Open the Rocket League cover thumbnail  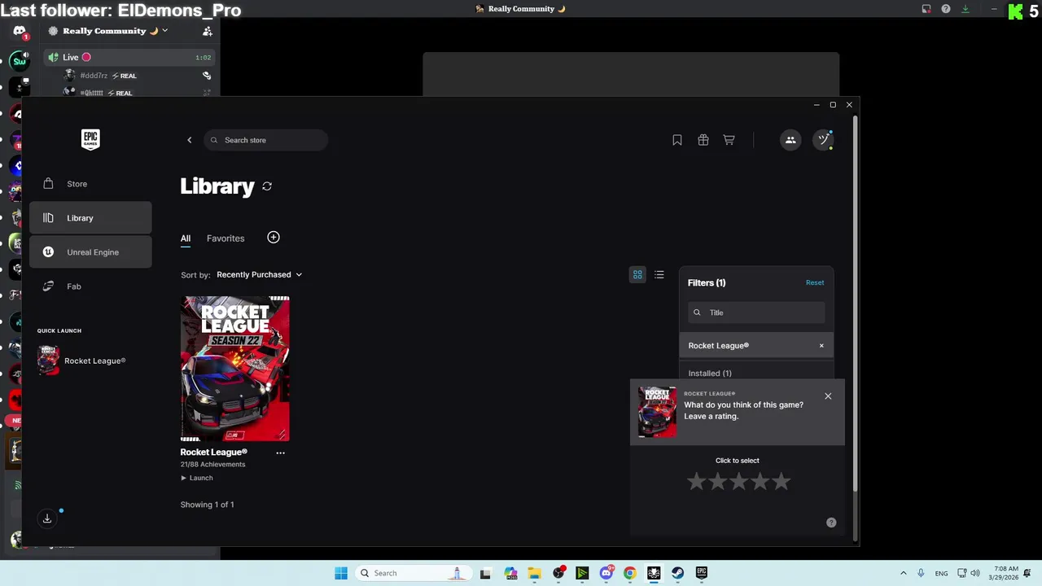pos(235,369)
